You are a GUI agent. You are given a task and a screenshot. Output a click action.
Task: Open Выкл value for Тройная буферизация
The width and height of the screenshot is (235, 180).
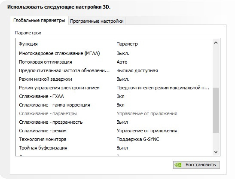click(122, 148)
